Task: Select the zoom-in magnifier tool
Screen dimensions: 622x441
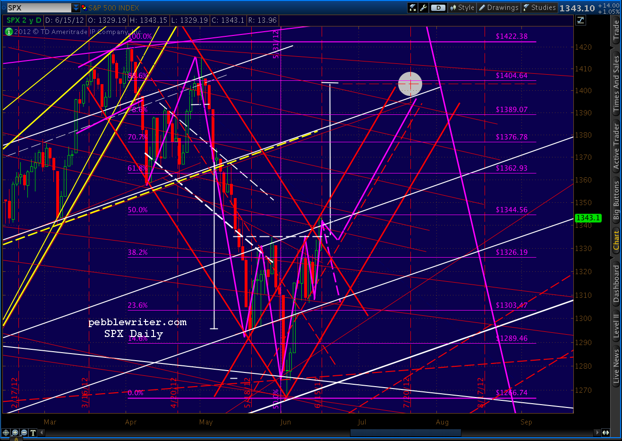Action: [x=15, y=432]
